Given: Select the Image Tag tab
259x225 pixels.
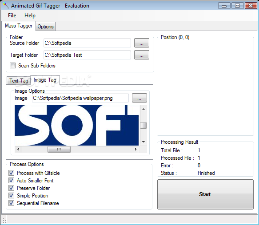Looking at the screenshot, I should pyautogui.click(x=45, y=80).
